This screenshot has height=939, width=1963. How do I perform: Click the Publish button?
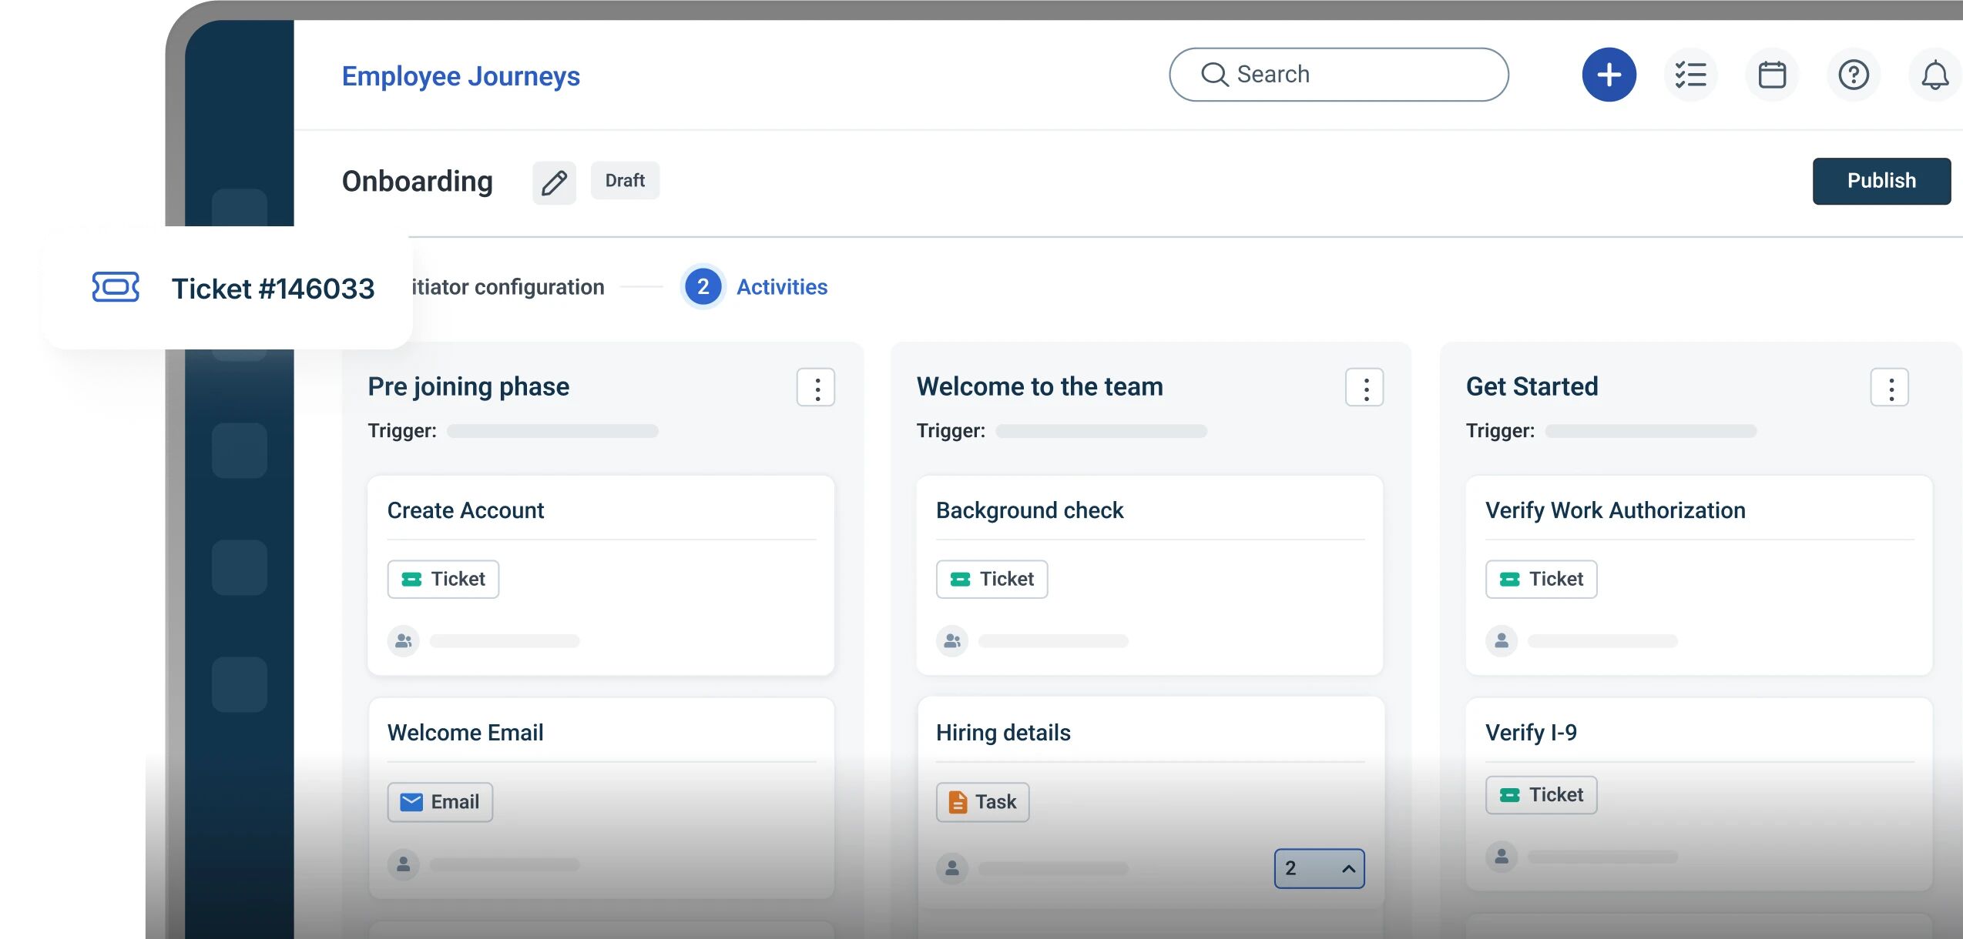tap(1881, 181)
